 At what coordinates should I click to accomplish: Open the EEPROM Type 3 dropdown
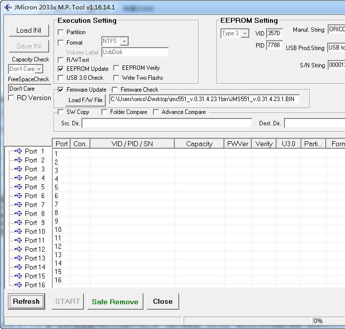tap(245, 33)
